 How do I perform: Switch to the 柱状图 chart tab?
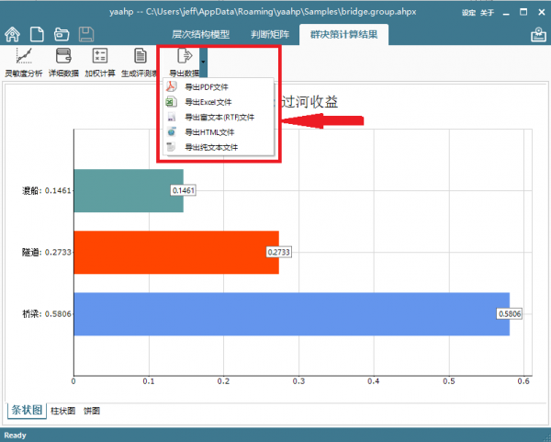tap(62, 411)
